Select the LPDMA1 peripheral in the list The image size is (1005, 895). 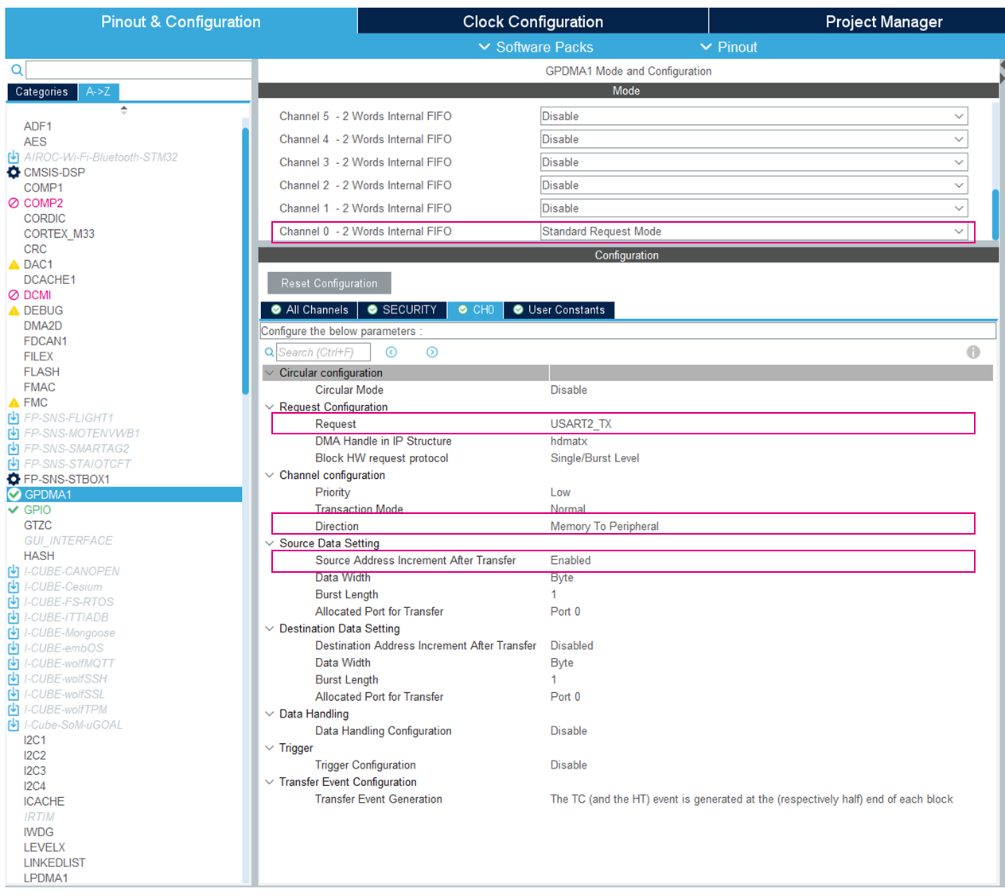45,878
